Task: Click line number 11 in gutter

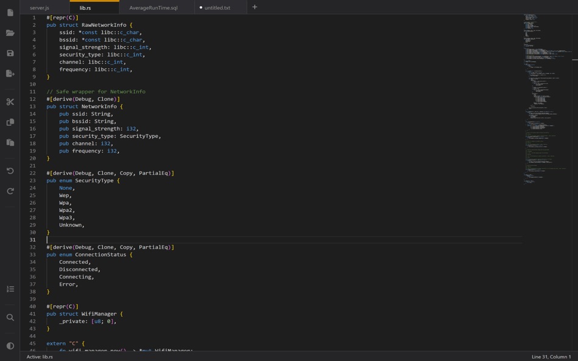Action: 33,92
